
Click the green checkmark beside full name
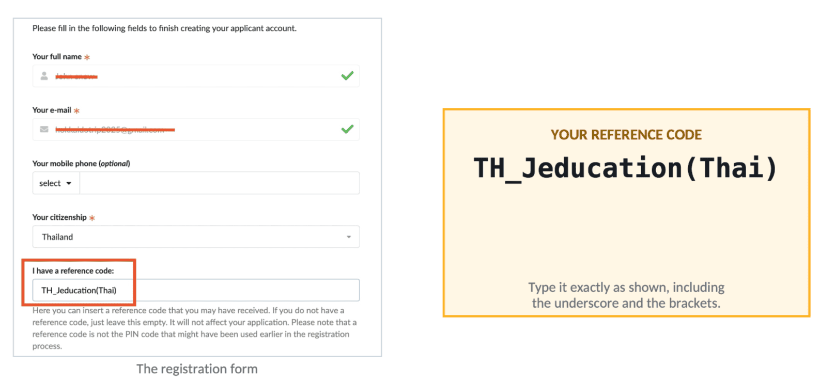click(x=347, y=76)
